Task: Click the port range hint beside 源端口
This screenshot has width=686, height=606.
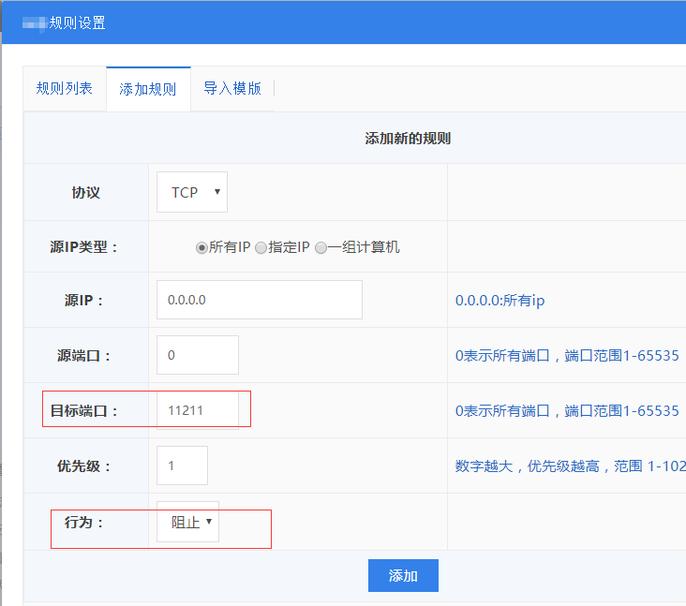Action: pyautogui.click(x=566, y=356)
